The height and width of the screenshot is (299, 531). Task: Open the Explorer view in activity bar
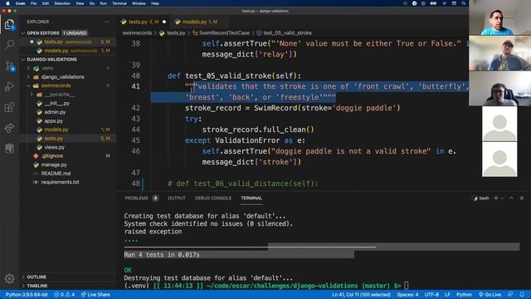pyautogui.click(x=9, y=24)
